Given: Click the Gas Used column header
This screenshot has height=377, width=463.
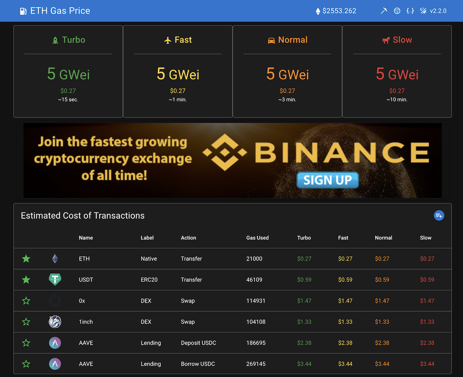Looking at the screenshot, I should (x=257, y=238).
